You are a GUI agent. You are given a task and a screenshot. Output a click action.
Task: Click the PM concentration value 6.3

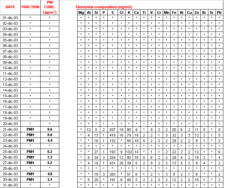click(x=50, y=152)
